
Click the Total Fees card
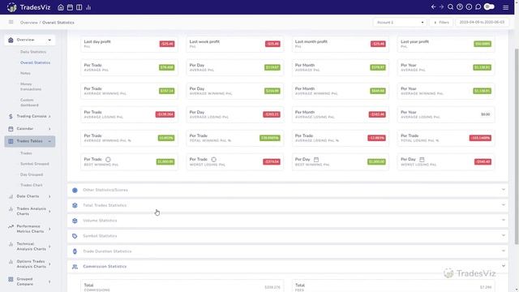point(393,286)
